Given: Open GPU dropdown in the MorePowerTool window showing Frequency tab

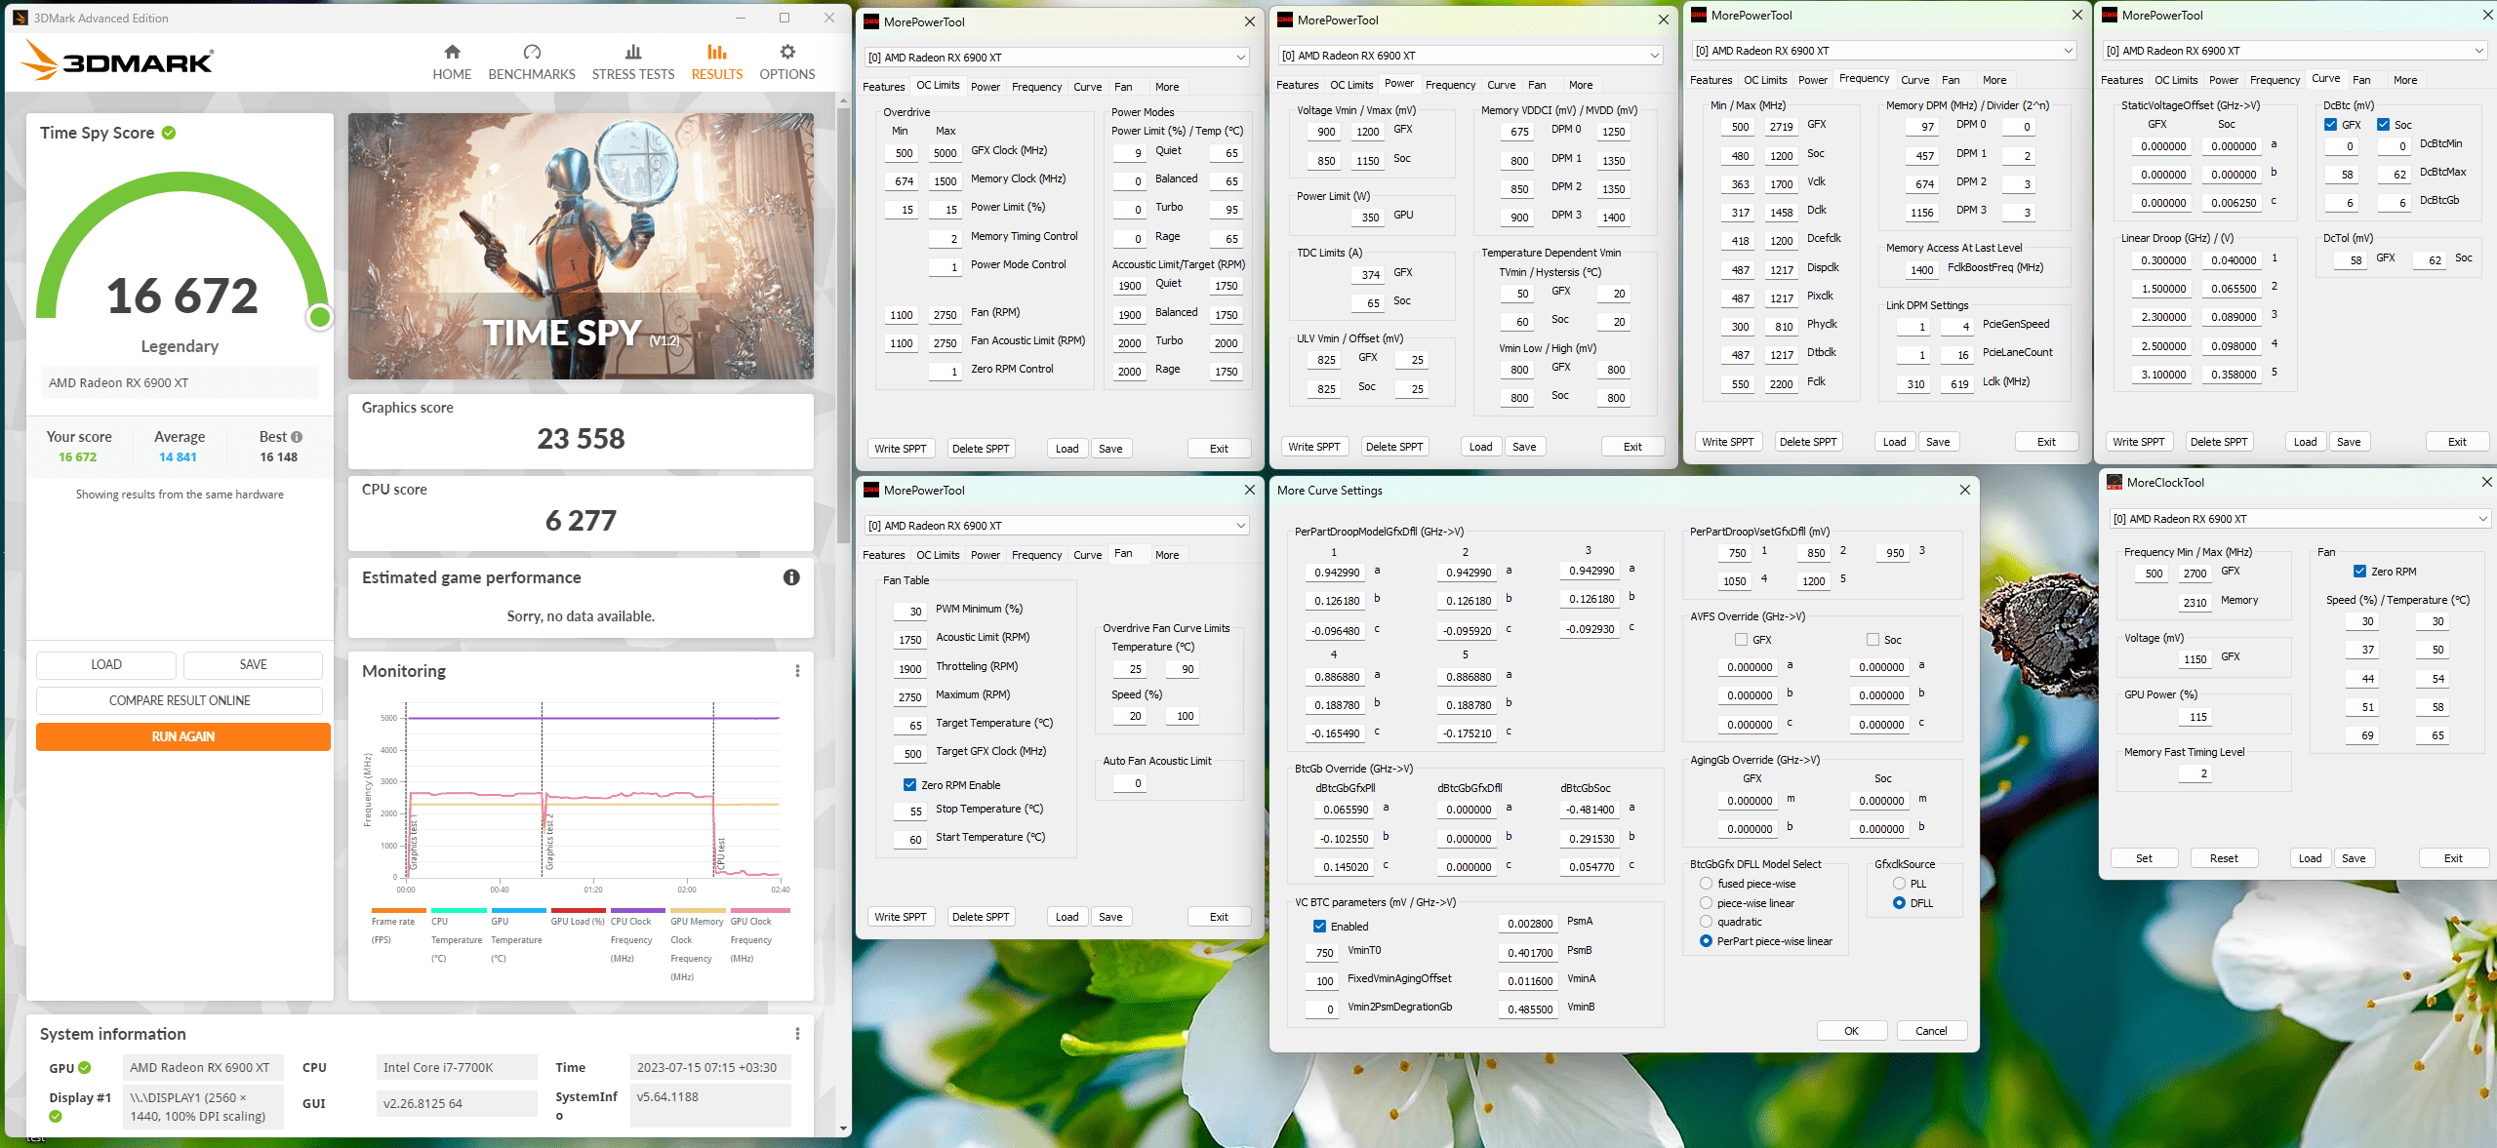Looking at the screenshot, I should click(1884, 51).
